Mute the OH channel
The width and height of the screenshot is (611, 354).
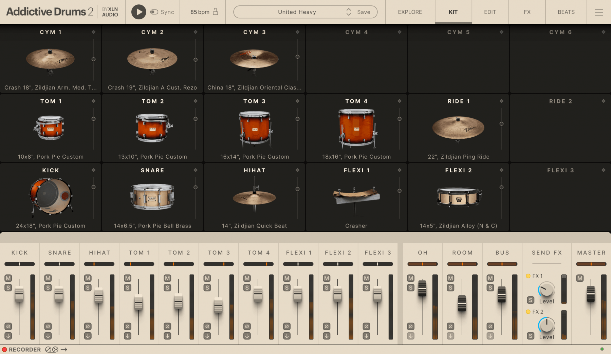pos(411,278)
